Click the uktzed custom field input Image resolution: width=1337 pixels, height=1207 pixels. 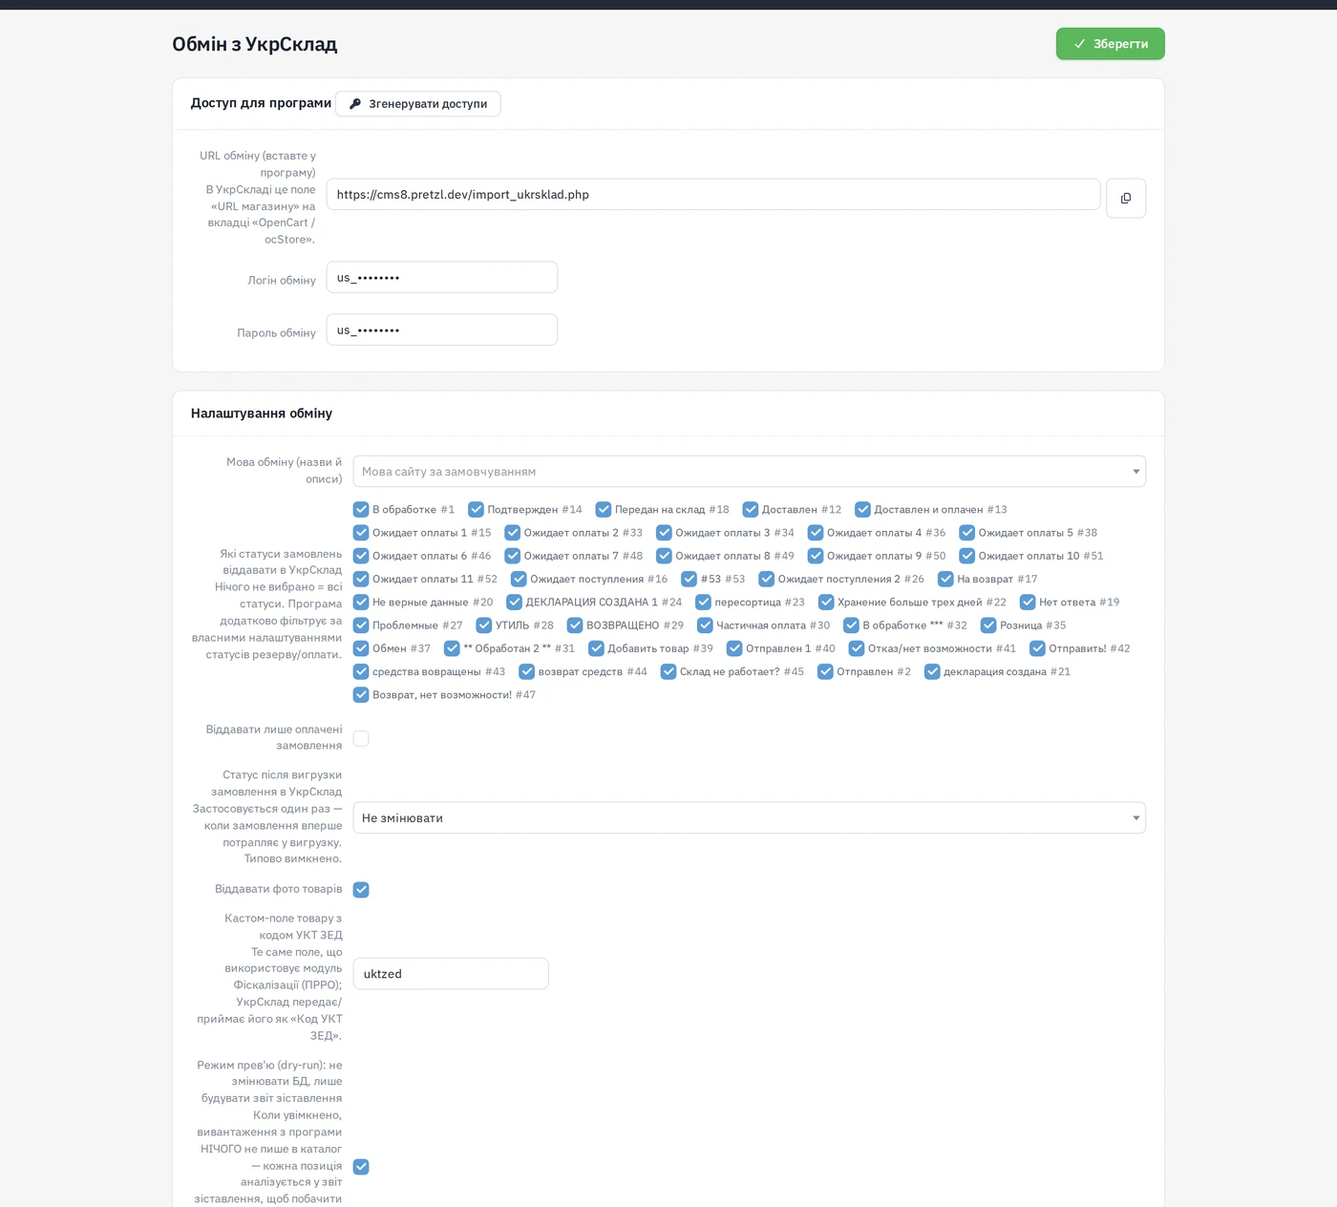point(451,974)
